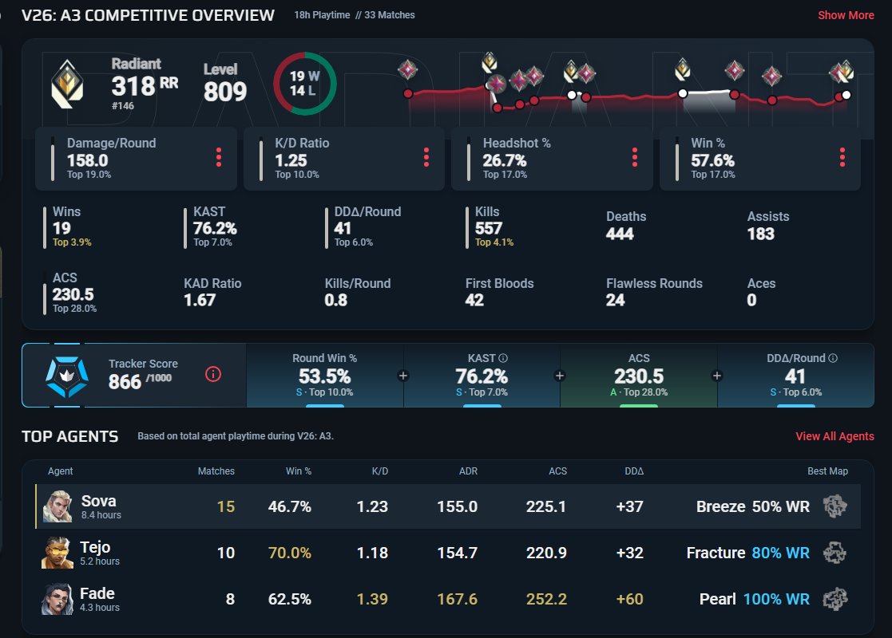Click the Sova agent portrait

tap(57, 506)
